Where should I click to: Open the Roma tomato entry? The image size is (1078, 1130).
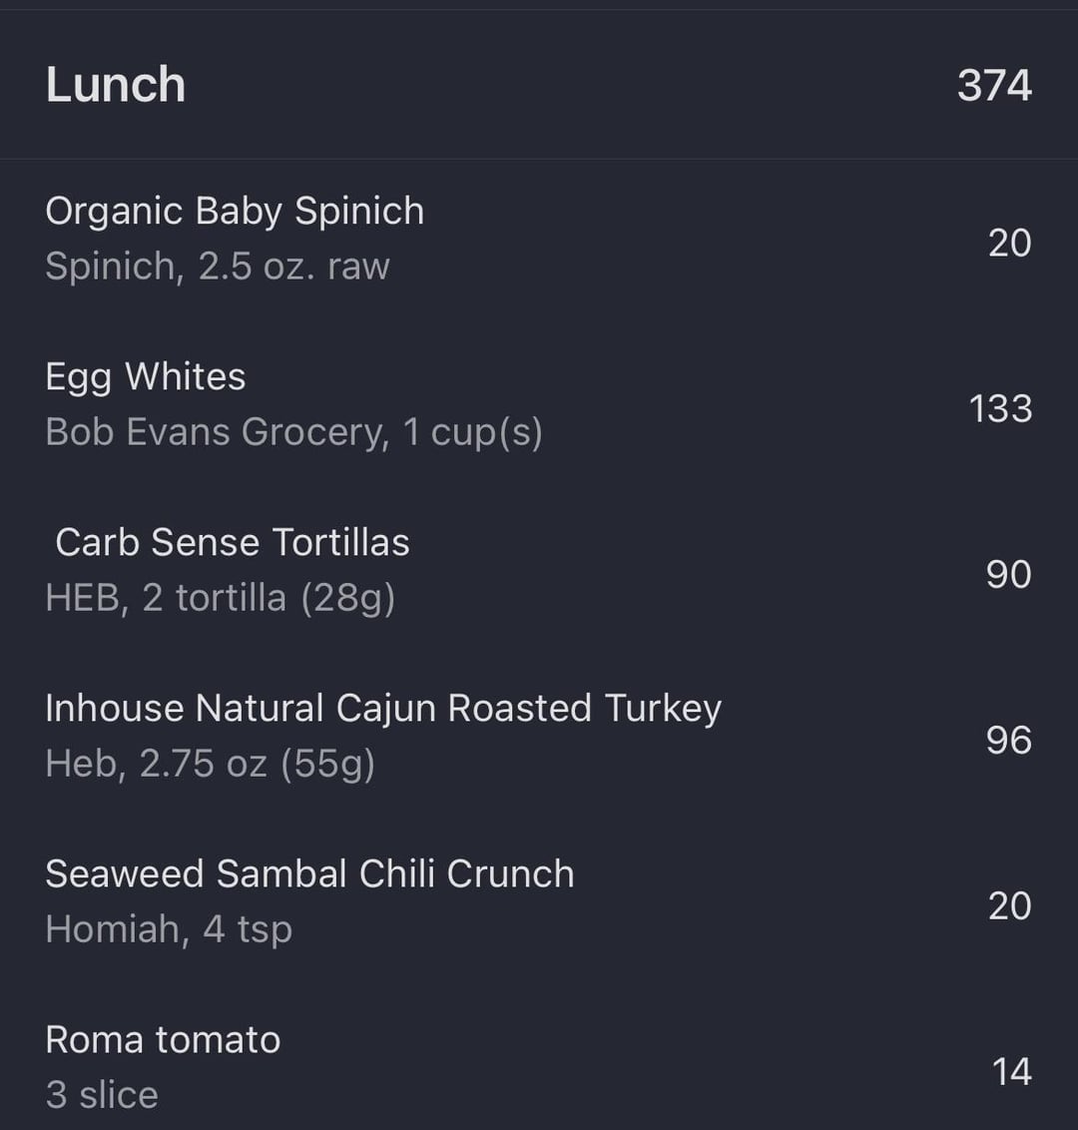pos(163,1039)
